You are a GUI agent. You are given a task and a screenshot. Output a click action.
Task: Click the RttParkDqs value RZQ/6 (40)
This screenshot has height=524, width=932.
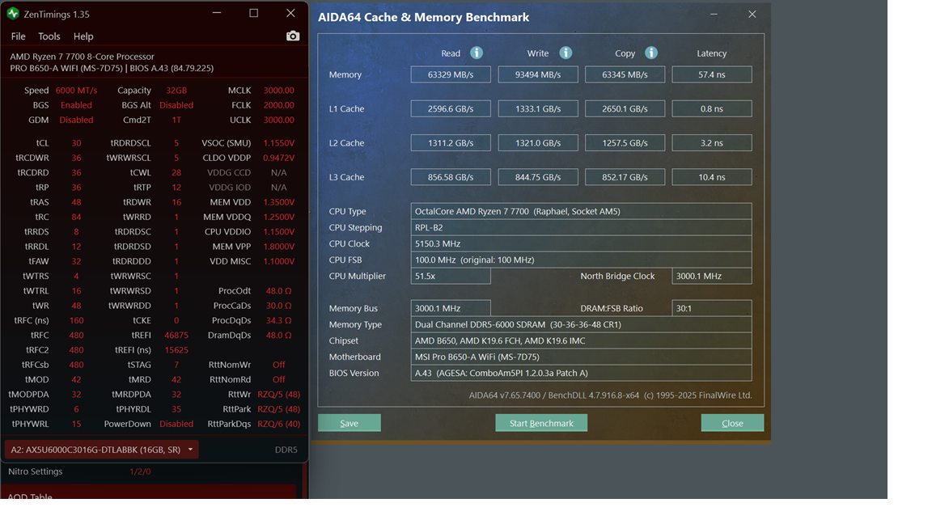click(x=279, y=424)
